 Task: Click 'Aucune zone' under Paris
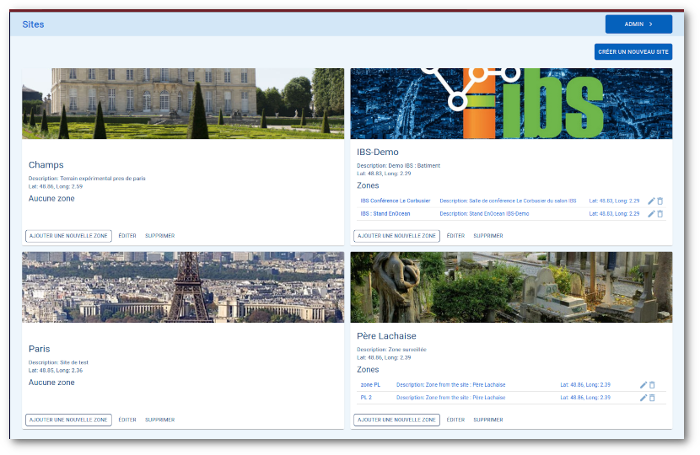point(51,383)
